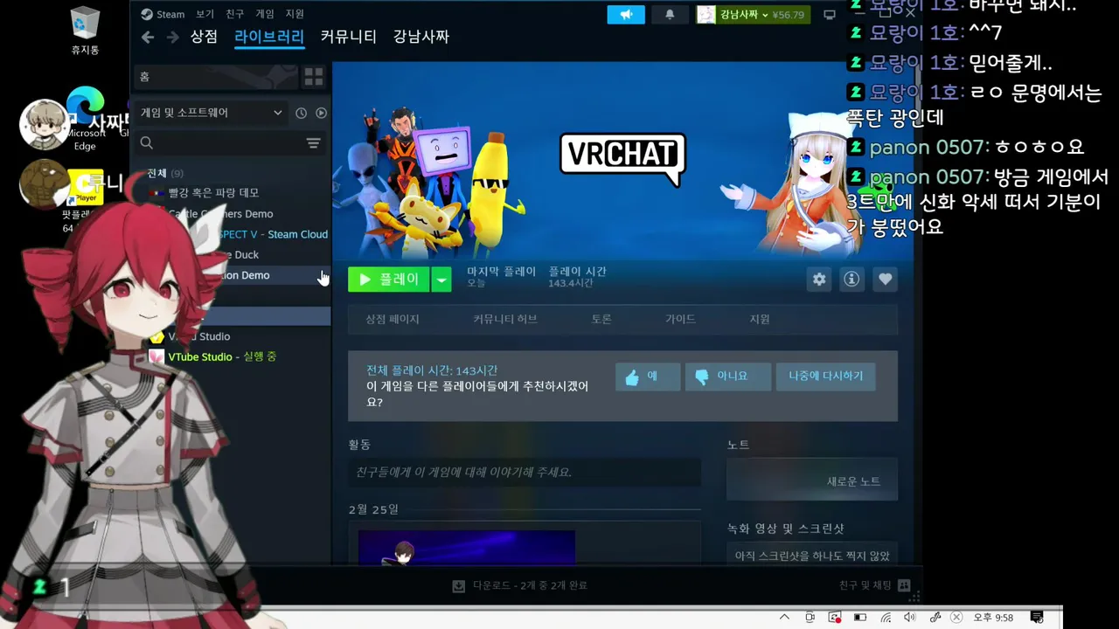Open 친구 및 채팅 panel
This screenshot has width=1119, height=629.
[x=874, y=585]
